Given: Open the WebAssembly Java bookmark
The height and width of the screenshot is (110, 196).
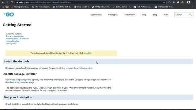Looking at the screenshot, I should (x=164, y=7).
